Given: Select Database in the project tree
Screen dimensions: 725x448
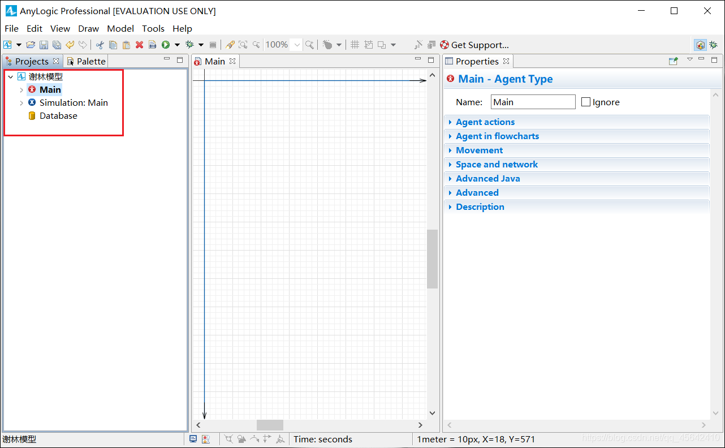Looking at the screenshot, I should tap(58, 116).
